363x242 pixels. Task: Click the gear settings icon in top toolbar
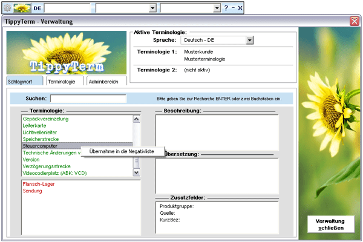7,8
